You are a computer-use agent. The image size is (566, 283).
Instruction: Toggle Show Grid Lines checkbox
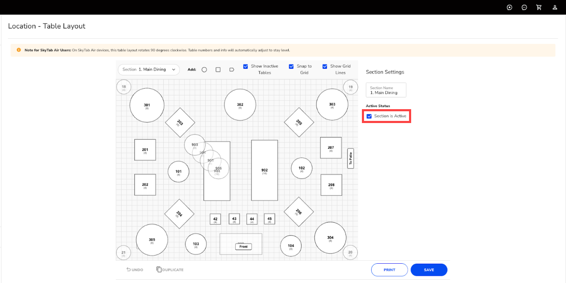[325, 66]
